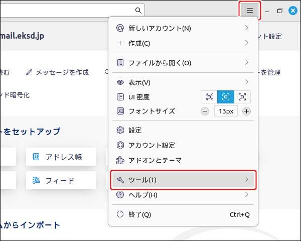This screenshot has height=241, width=301.
Task: Open ヘルプ(H) menu item
Action: pos(183,195)
